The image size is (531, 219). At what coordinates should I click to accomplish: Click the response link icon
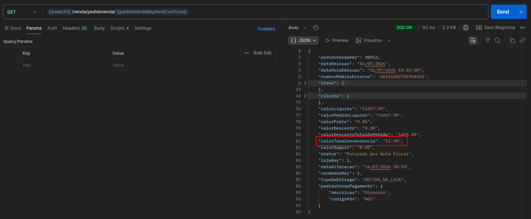point(522,40)
